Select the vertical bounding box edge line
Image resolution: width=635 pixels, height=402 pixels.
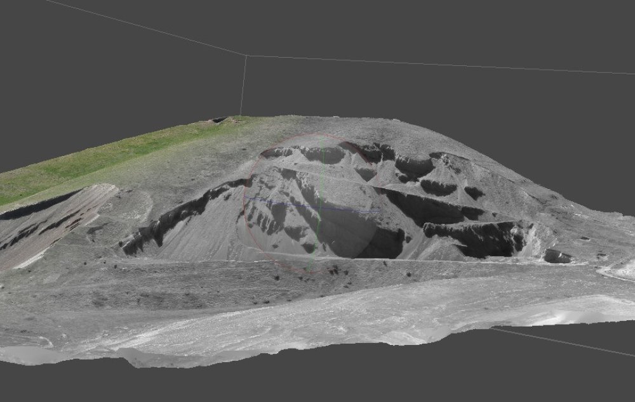click(243, 86)
